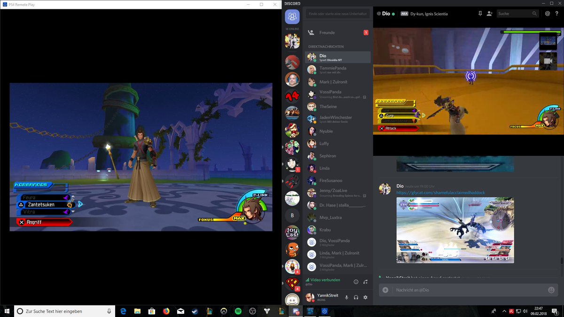Screen dimensions: 564x317
Task: Open the emoji picker smiley icon
Action: [551, 290]
